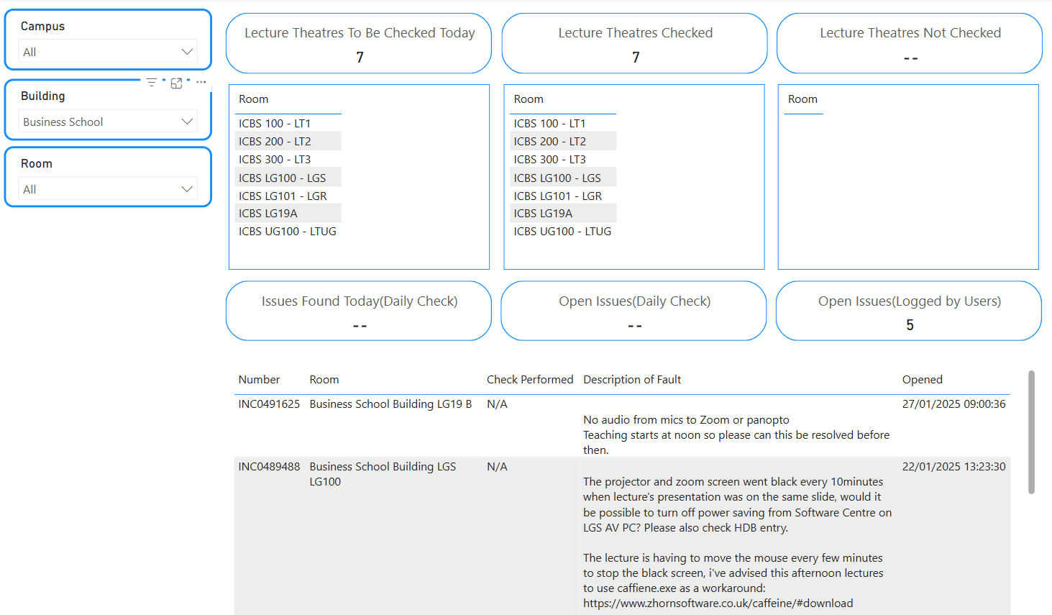Click the Lecture Theatres Not Checked card
Screen dimensions: 1052x615
[910, 43]
